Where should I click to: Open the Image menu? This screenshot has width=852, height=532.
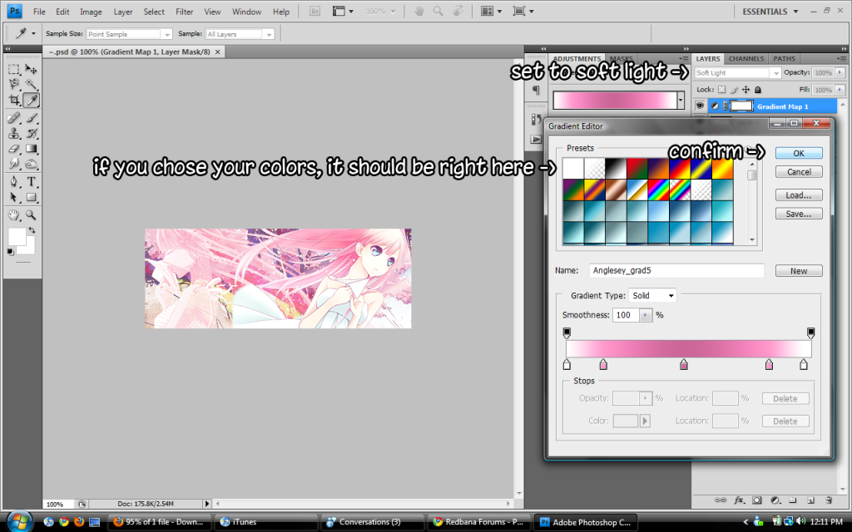91,12
